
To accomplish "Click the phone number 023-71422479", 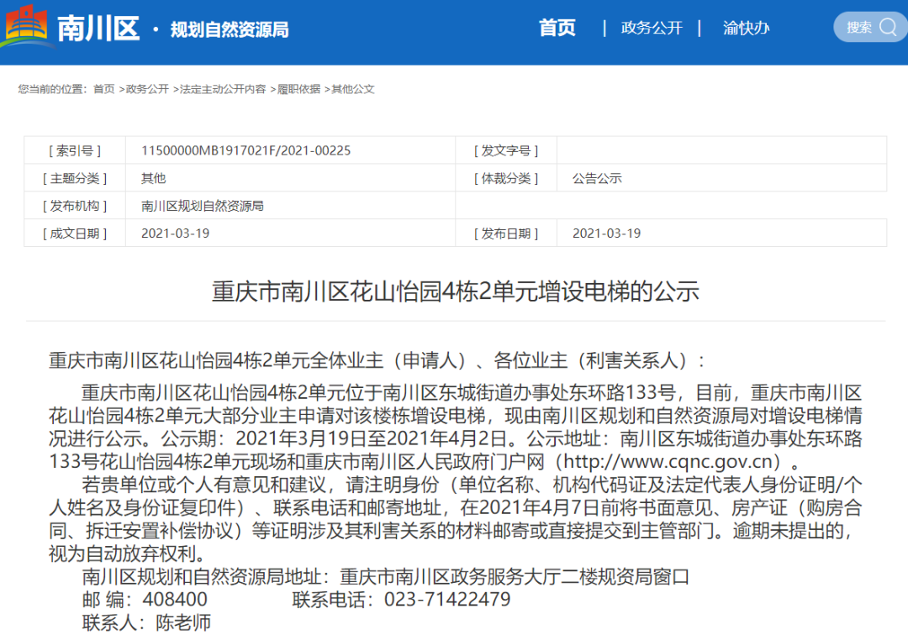I will (447, 599).
